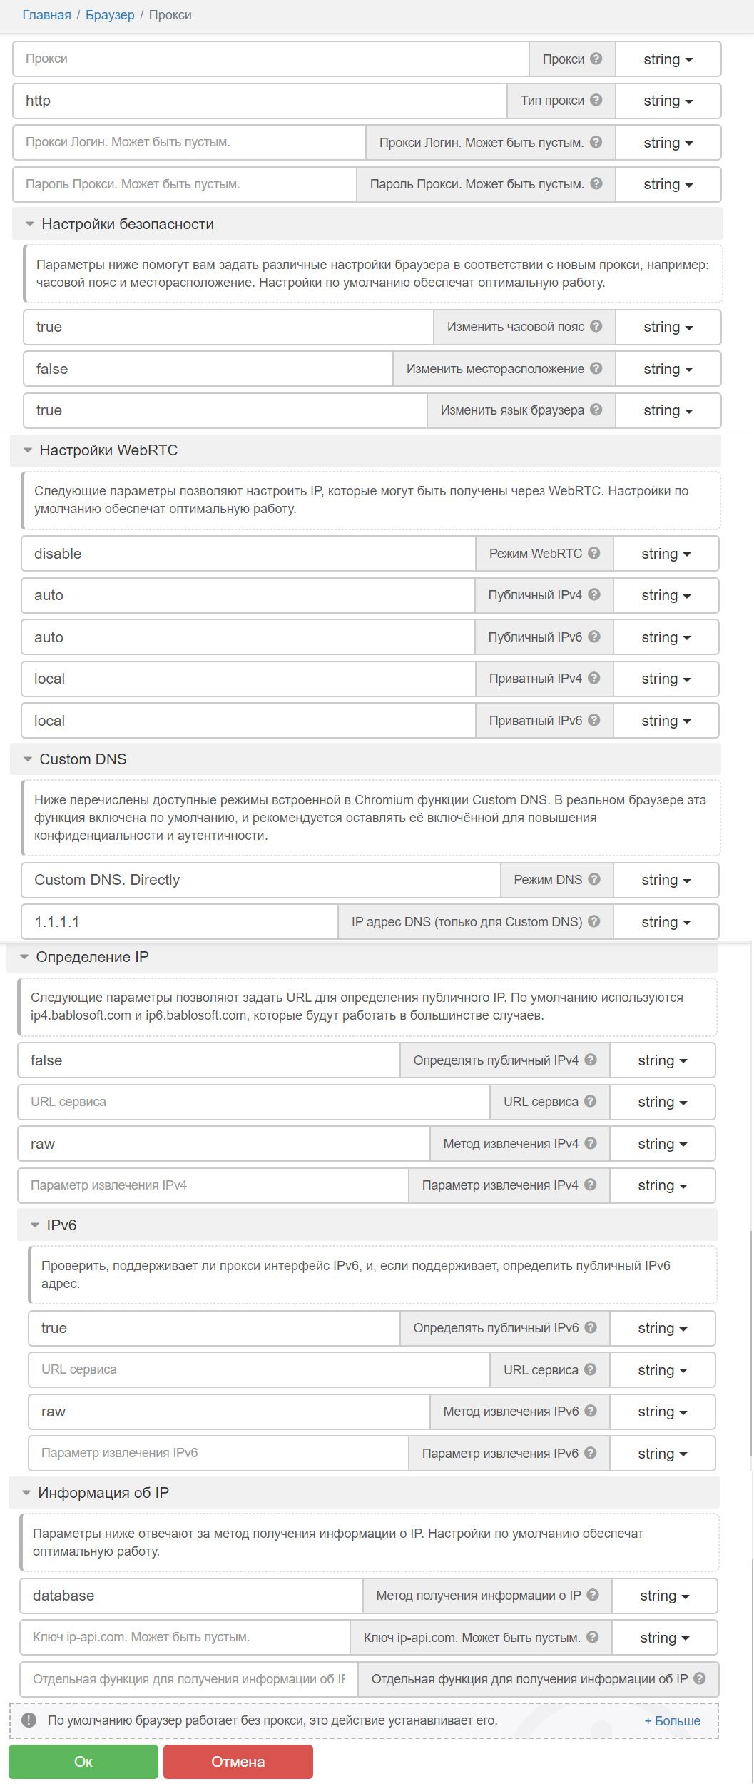This screenshot has height=1784, width=754.
Task: Click the + Больше link
Action: [x=672, y=1721]
